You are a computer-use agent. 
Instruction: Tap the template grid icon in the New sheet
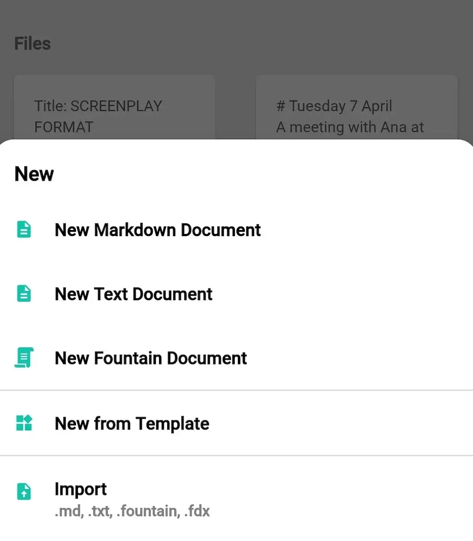coord(23,423)
